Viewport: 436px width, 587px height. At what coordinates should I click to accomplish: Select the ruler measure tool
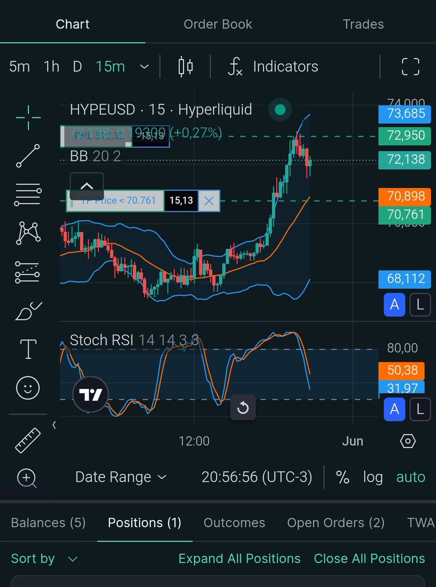(x=28, y=440)
